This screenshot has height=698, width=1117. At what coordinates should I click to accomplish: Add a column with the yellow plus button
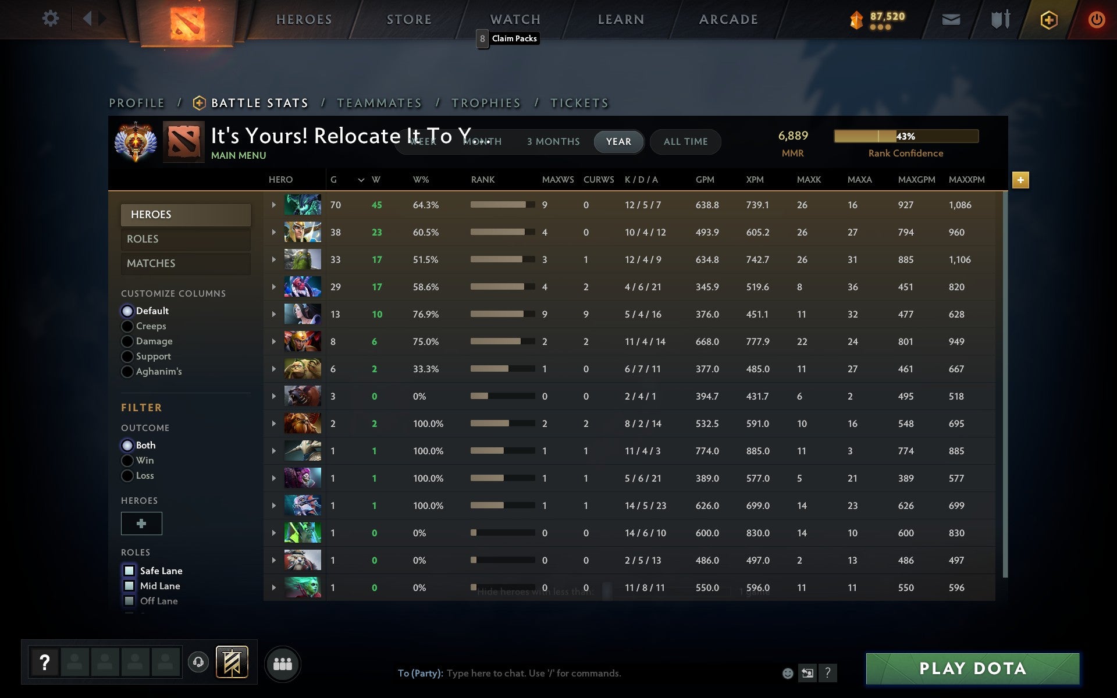click(1020, 180)
